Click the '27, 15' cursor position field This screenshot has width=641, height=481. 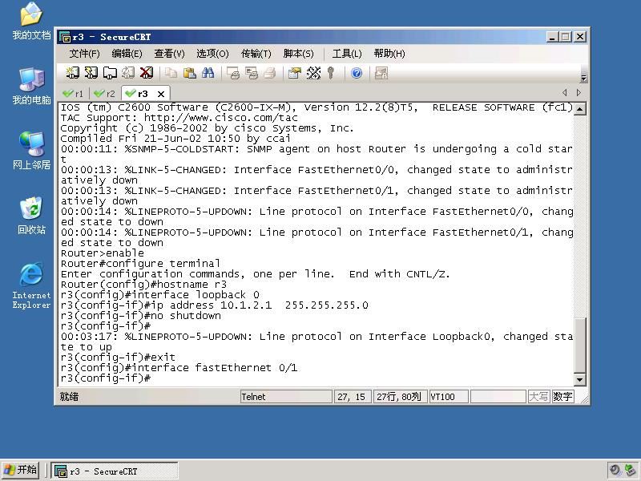coord(353,397)
